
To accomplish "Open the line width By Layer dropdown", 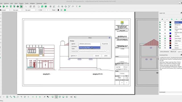I will [x=17, y=10].
